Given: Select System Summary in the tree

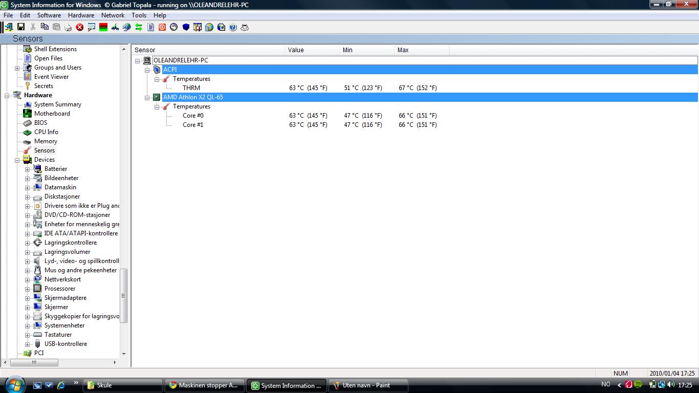Looking at the screenshot, I should coord(58,104).
